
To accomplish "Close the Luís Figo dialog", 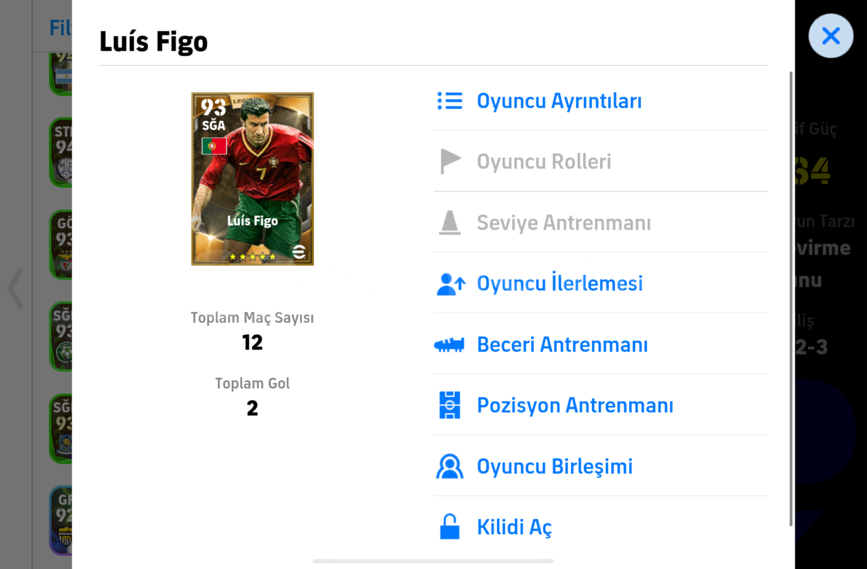I will [x=831, y=36].
